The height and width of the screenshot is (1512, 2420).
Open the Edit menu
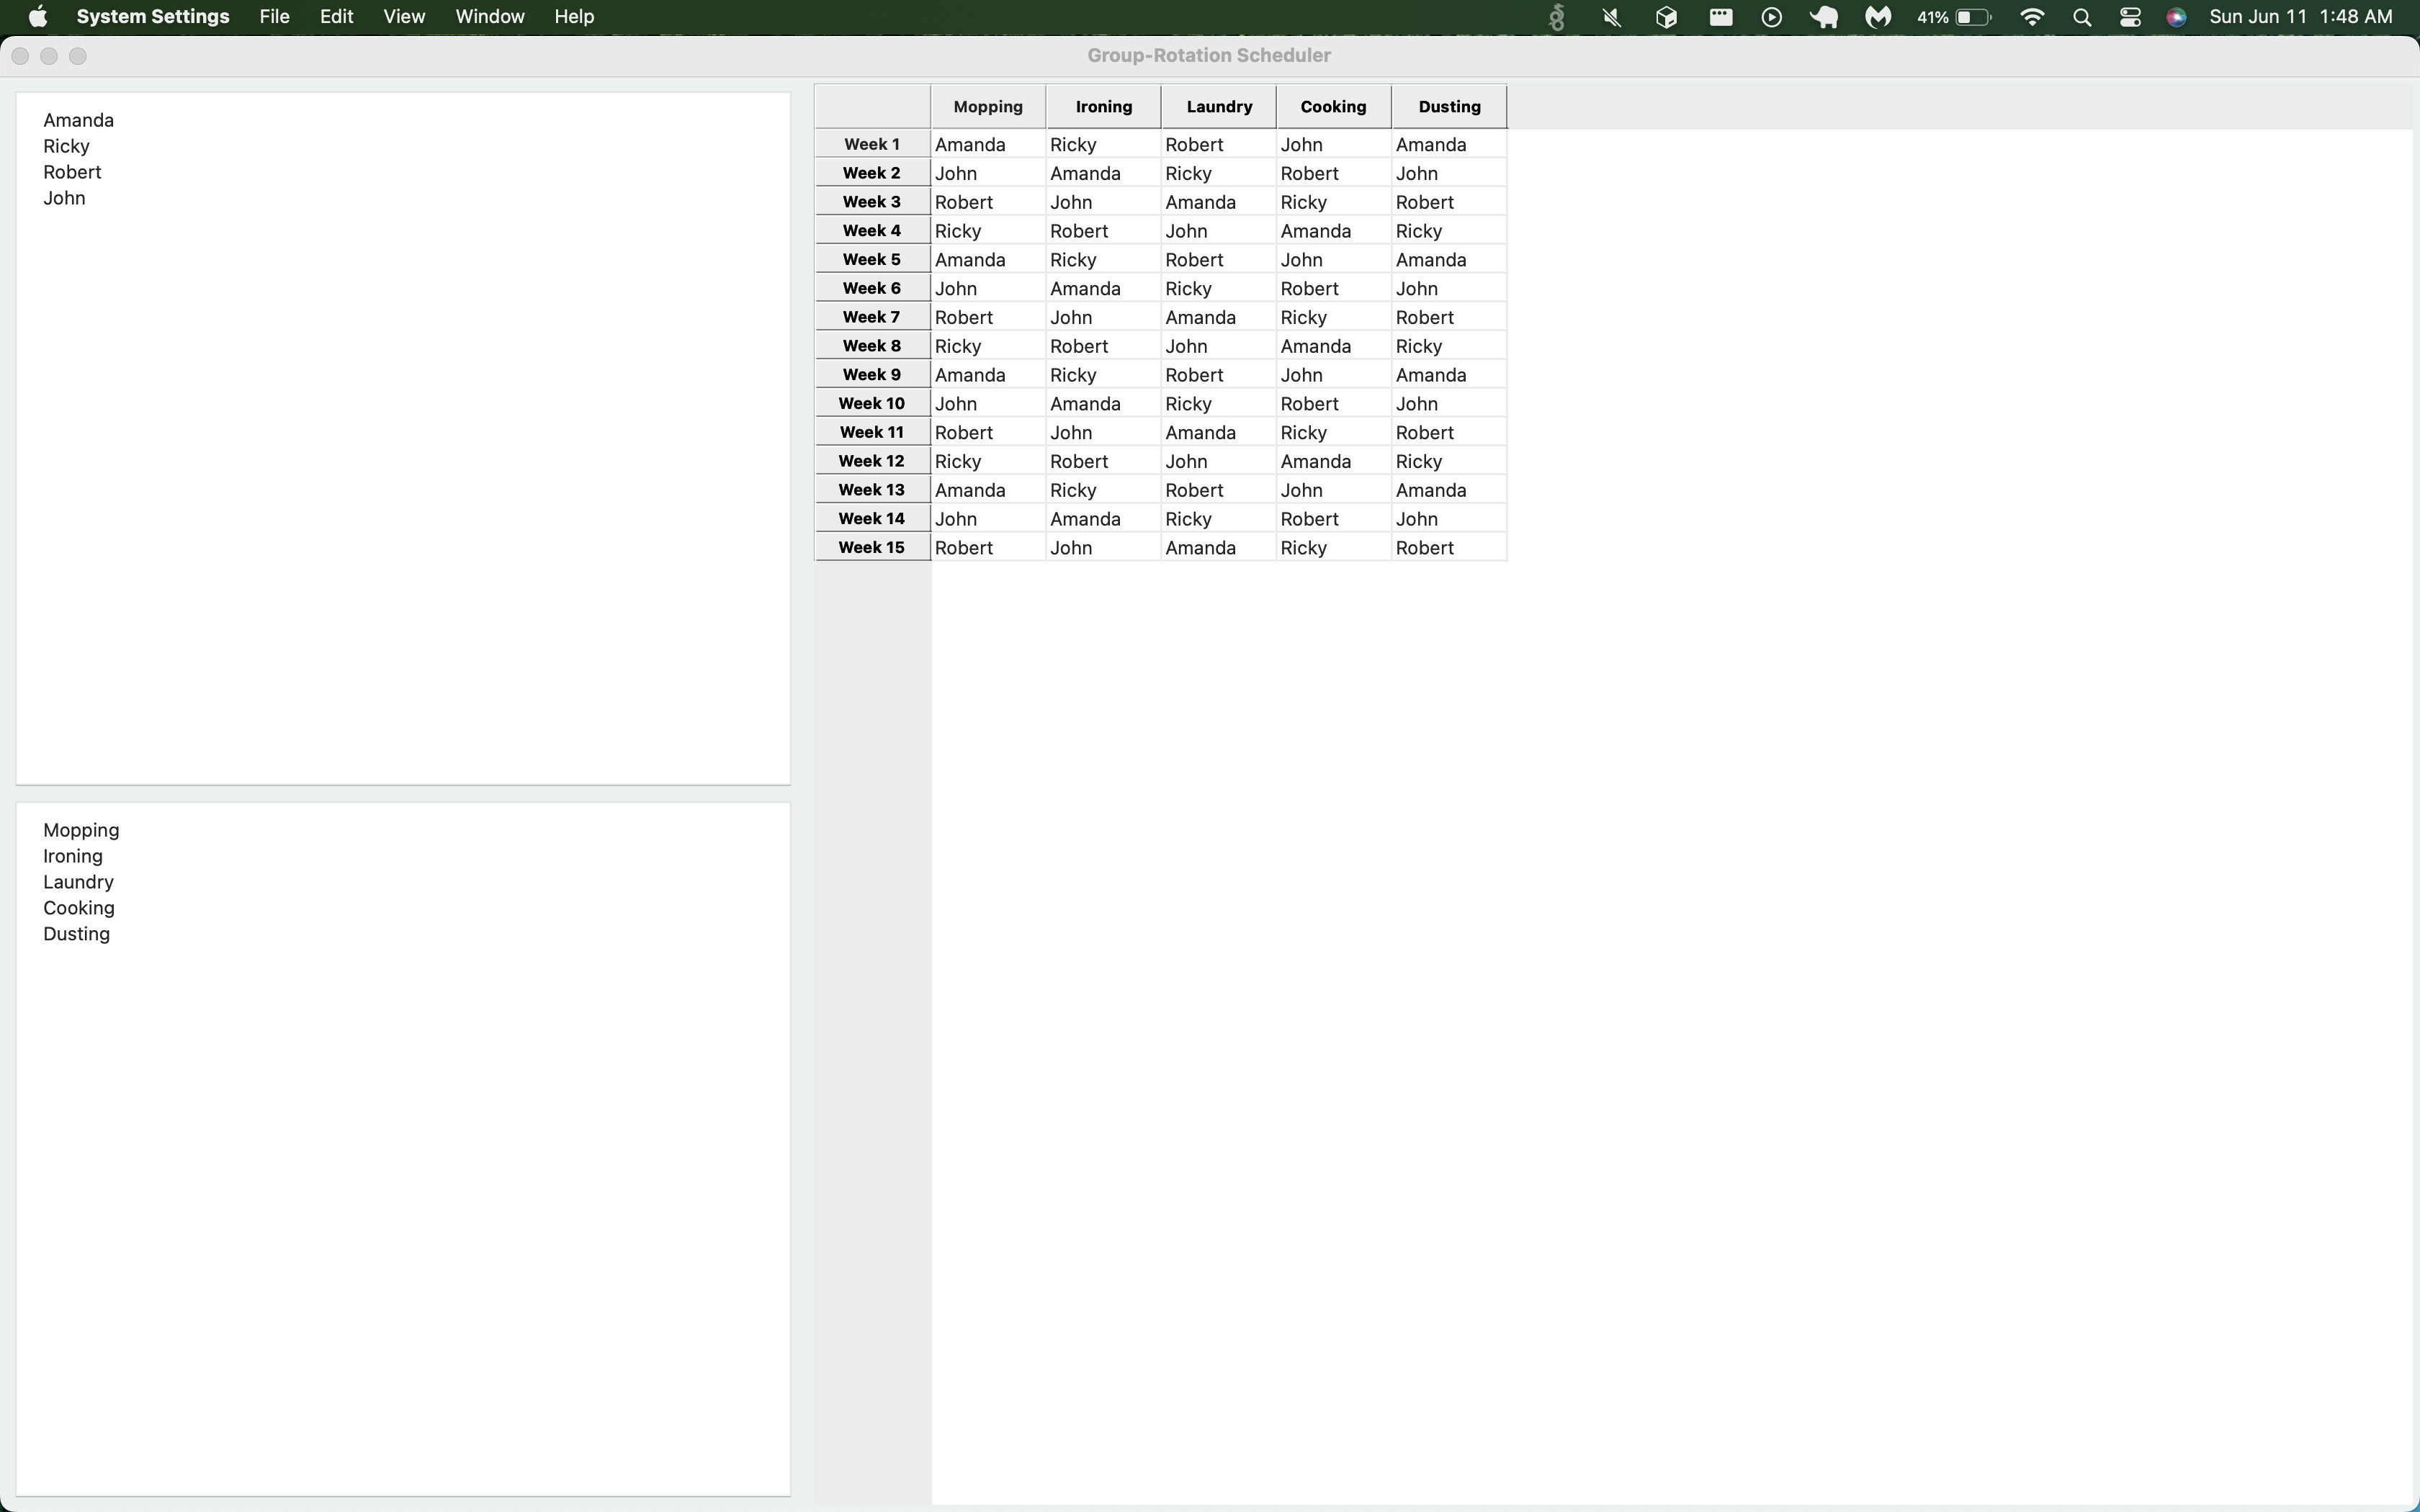tap(336, 17)
